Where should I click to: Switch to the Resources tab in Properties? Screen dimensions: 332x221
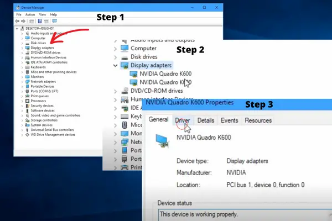click(x=258, y=120)
